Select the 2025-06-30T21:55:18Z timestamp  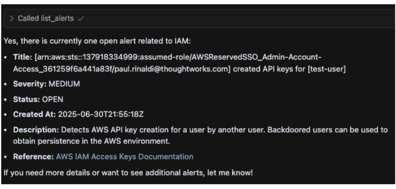click(101, 115)
